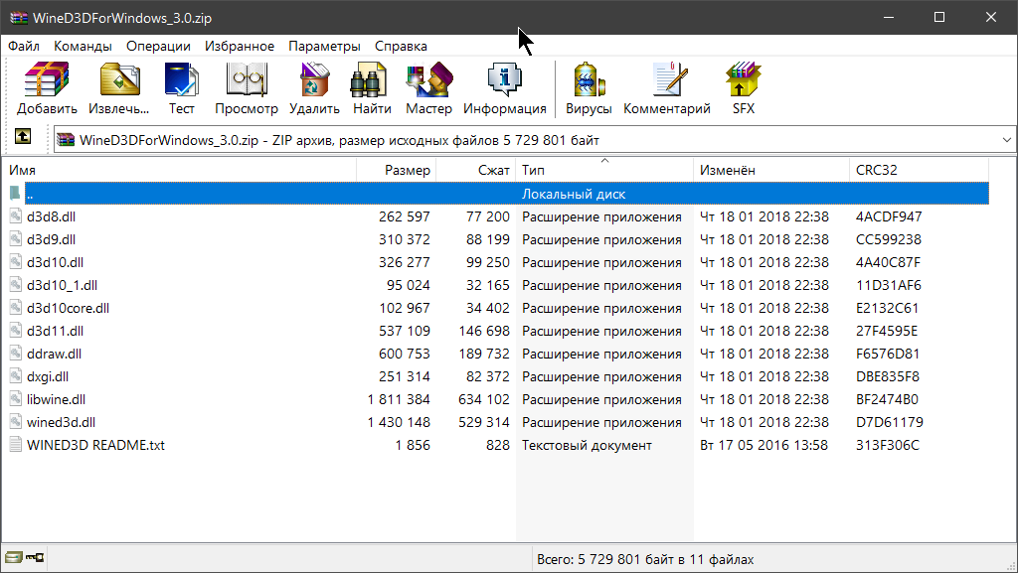This screenshot has width=1018, height=573.
Task: Click the archive path address field
Action: pos(535,140)
